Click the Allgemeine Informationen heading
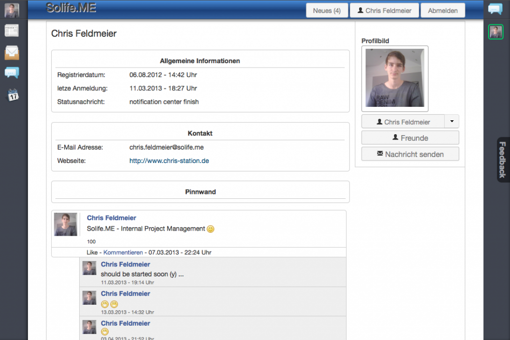Viewport: 510px width, 340px height. (x=200, y=61)
